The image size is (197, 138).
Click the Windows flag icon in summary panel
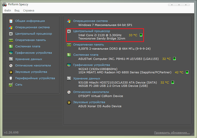pyautogui.click(x=69, y=21)
